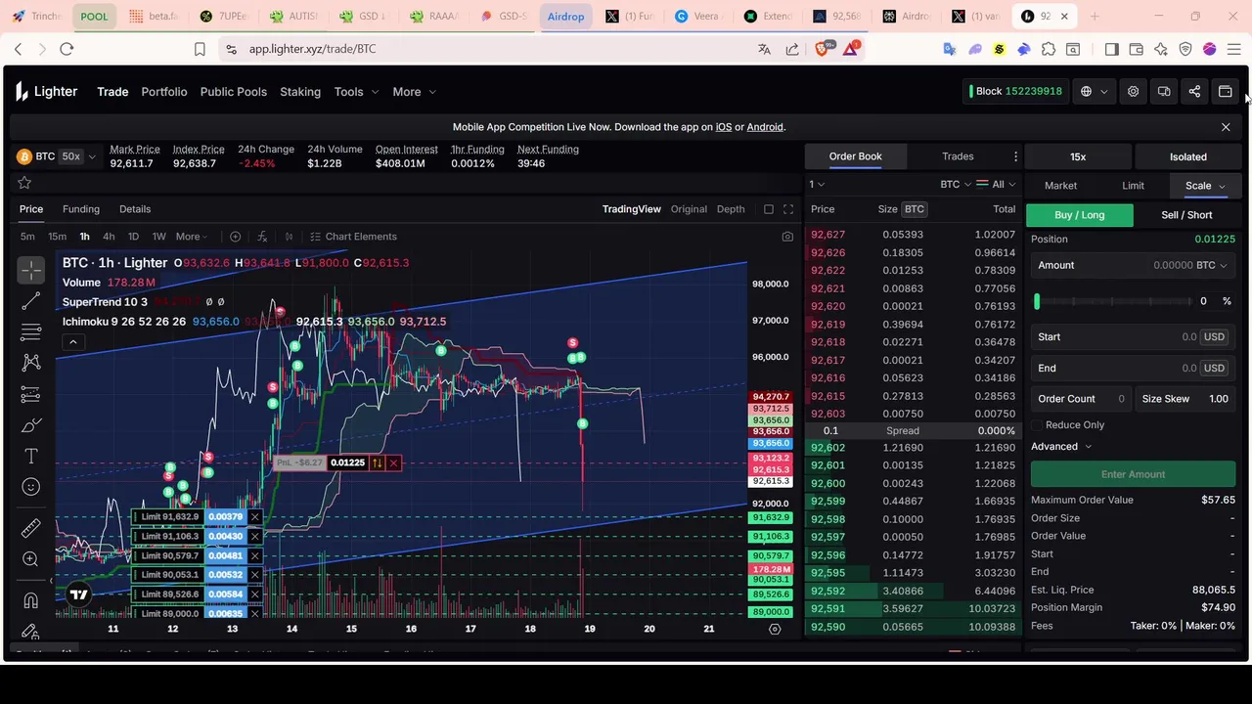The width and height of the screenshot is (1252, 704).
Task: Select the XABCD patterns tool
Action: [30, 363]
